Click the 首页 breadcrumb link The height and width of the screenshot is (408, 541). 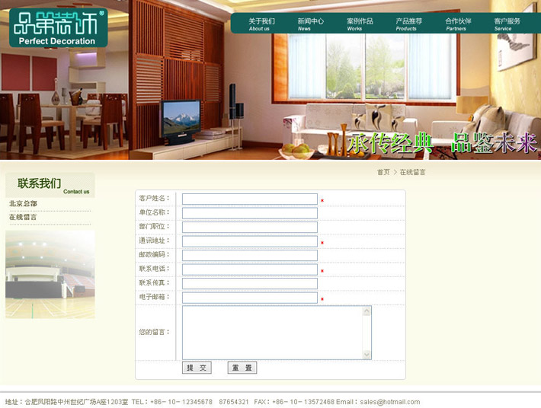click(383, 173)
